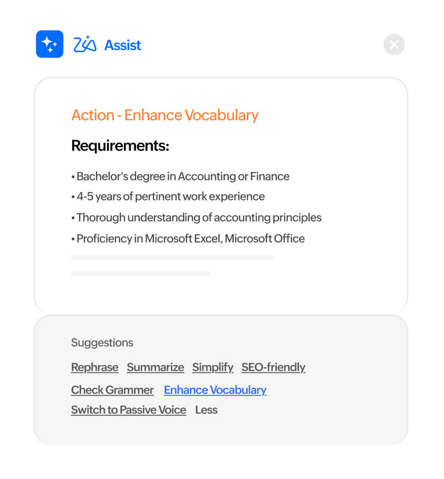
Task: Choose the Summarize suggestion
Action: click(x=156, y=367)
